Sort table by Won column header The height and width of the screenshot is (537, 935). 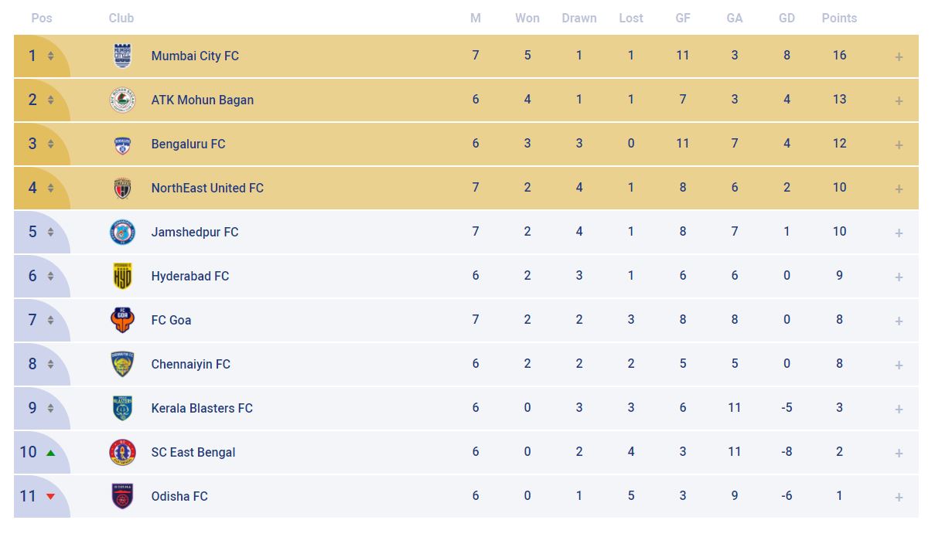point(527,18)
